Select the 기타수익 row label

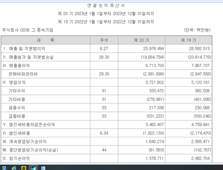tap(17, 91)
